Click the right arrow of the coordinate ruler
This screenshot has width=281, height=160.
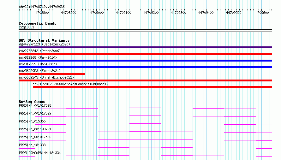(271, 10)
